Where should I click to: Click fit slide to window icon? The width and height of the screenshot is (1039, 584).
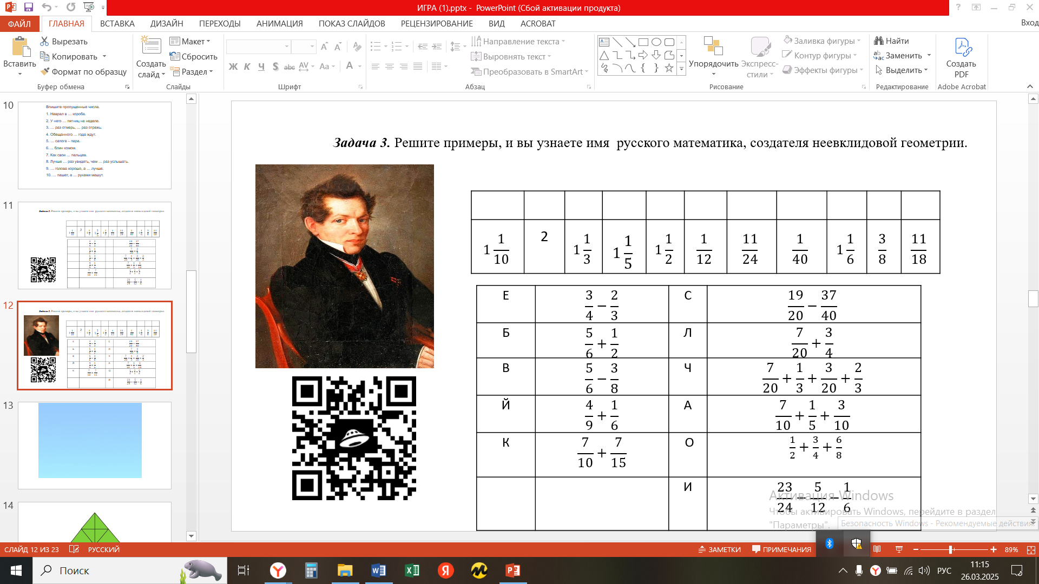1031,549
